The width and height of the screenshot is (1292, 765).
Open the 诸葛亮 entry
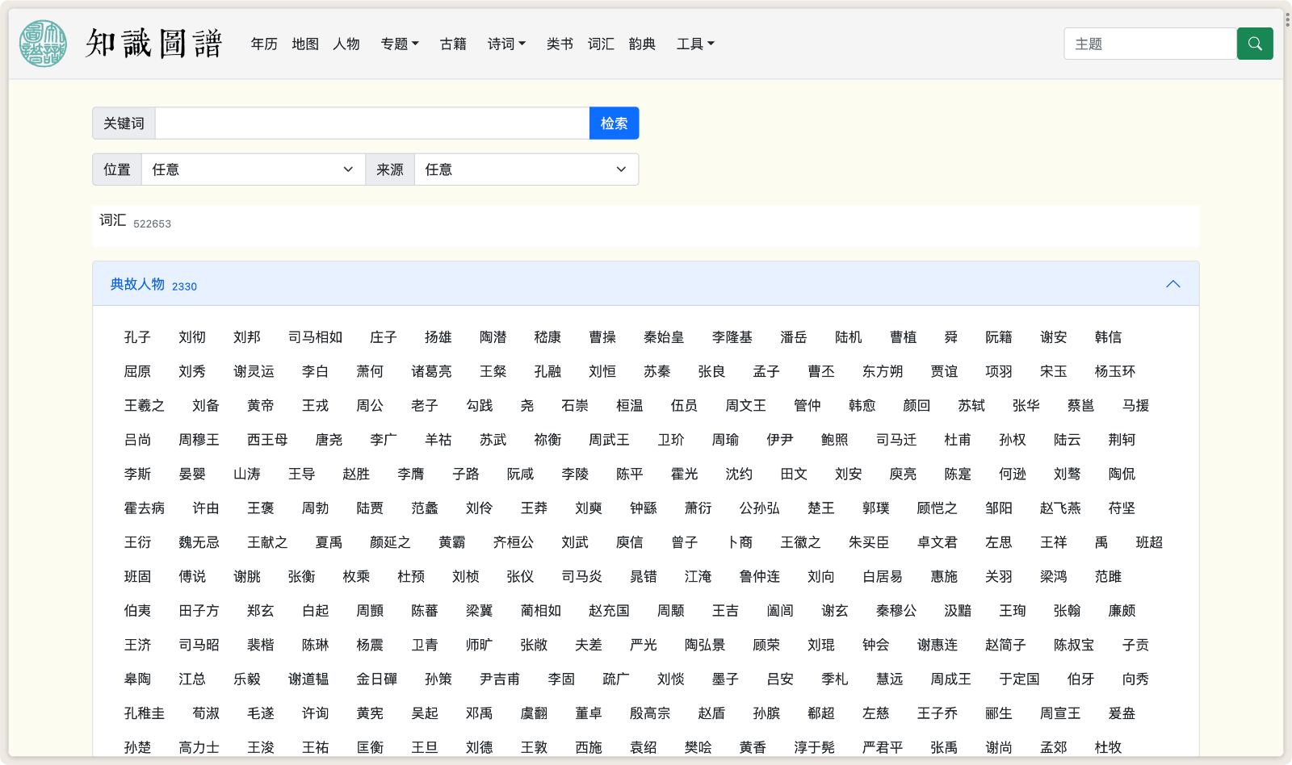[431, 371]
